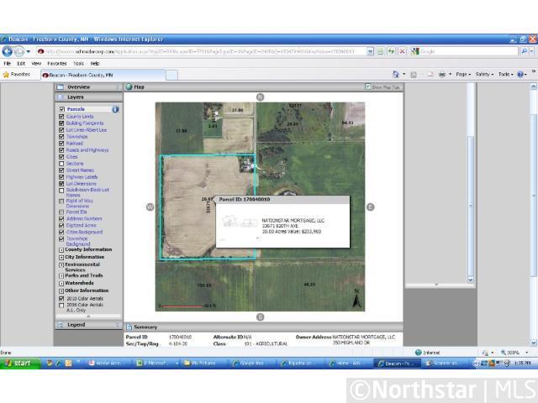The width and height of the screenshot is (538, 403).
Task: Pan map west with W compass button
Action: pyautogui.click(x=150, y=207)
